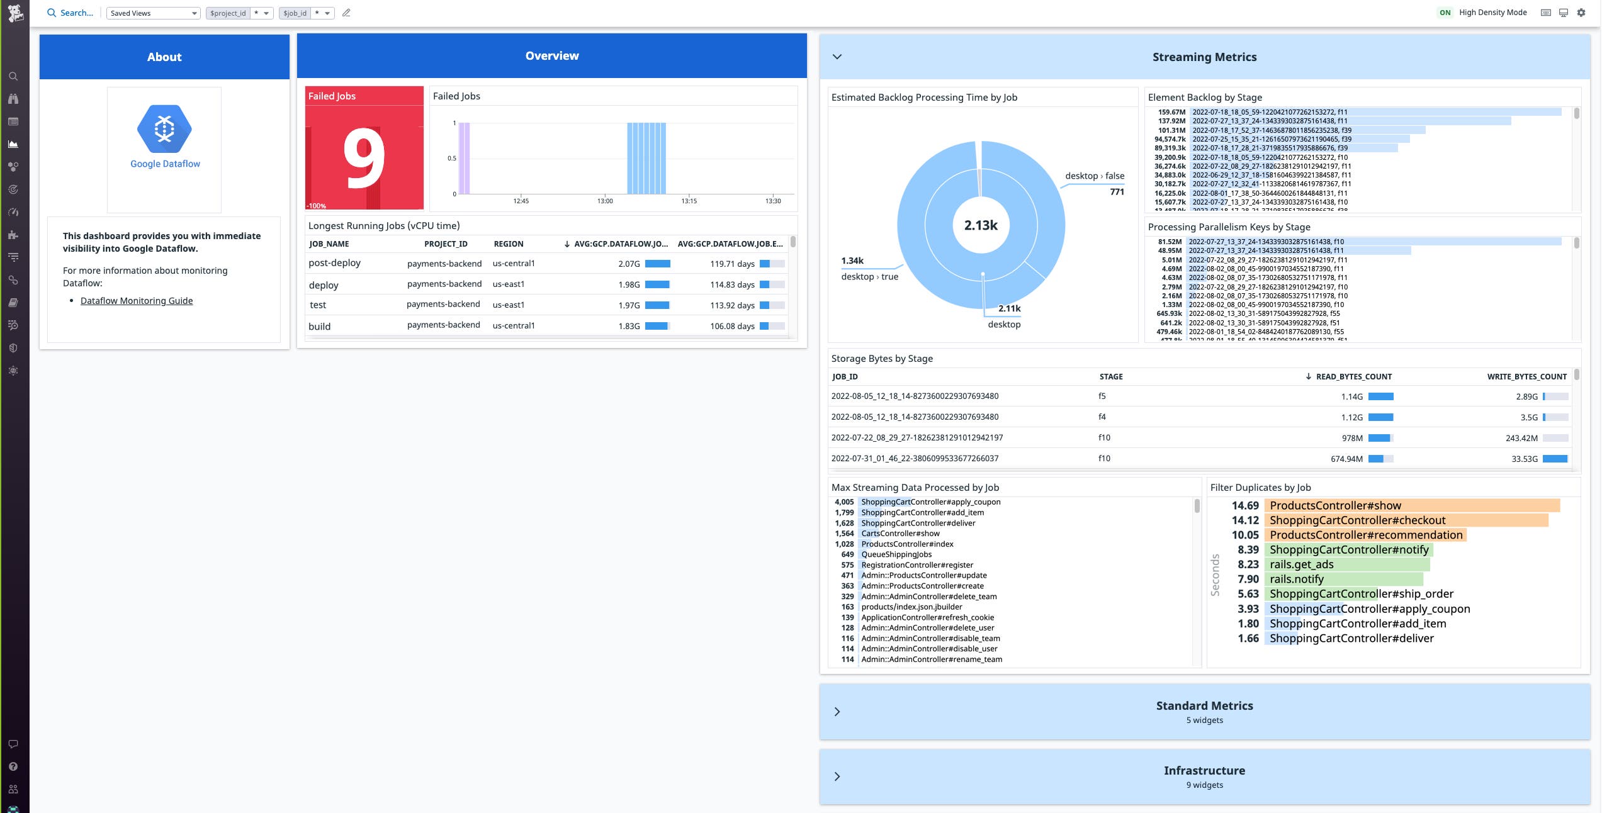Open the Dataflow Monitoring Guide link
Screen dimensions: 1602x813
136,300
